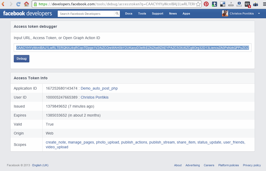Click the camera screenshot extension icon

255,4
